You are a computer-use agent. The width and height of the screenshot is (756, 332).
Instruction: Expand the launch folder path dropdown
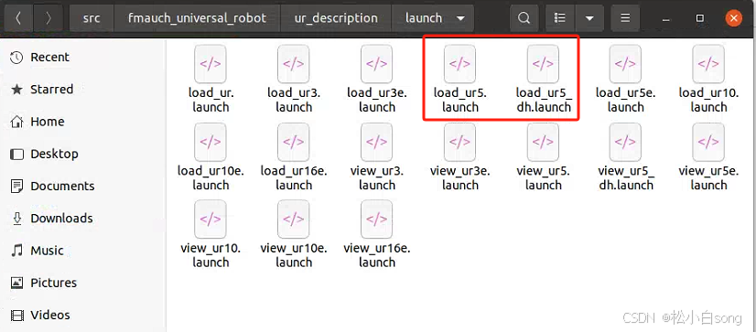click(x=461, y=19)
